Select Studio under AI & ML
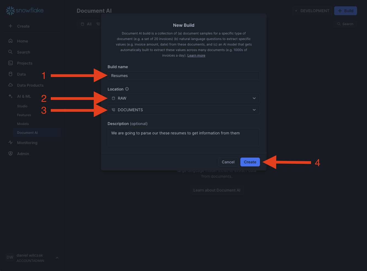Image resolution: width=367 pixels, height=271 pixels. coord(22,106)
